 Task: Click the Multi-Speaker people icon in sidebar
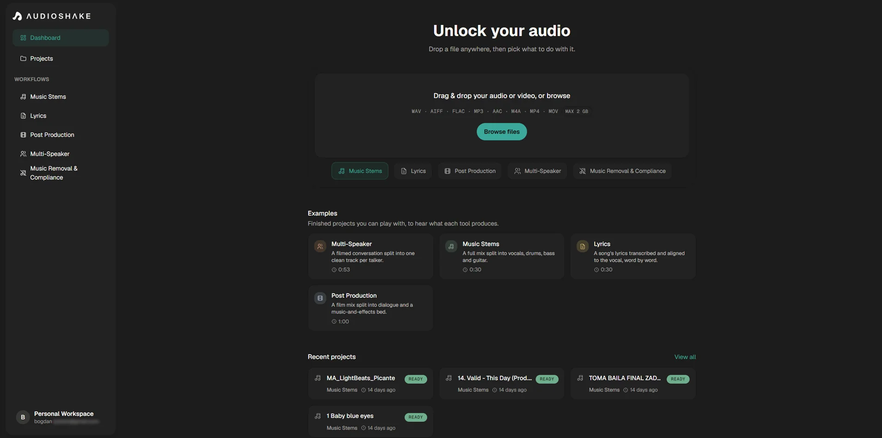(x=23, y=154)
